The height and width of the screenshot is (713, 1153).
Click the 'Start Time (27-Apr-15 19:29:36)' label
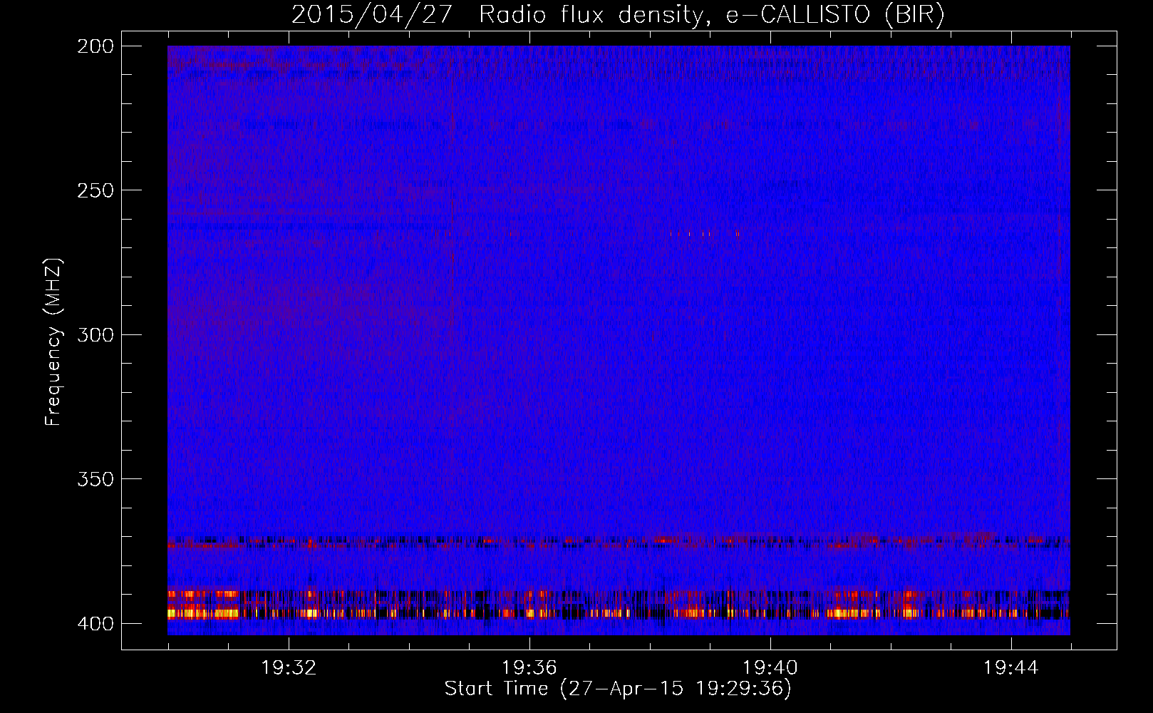point(618,689)
